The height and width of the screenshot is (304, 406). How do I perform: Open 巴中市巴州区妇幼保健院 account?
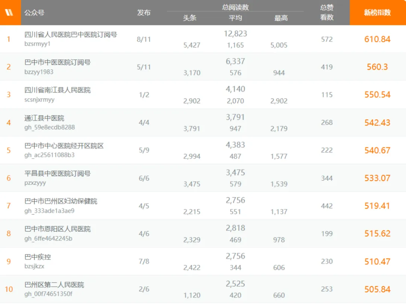[x=61, y=201]
